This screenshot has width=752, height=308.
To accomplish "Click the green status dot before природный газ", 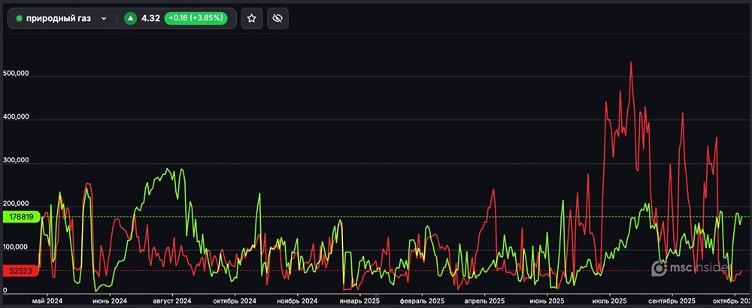I will click(x=20, y=18).
